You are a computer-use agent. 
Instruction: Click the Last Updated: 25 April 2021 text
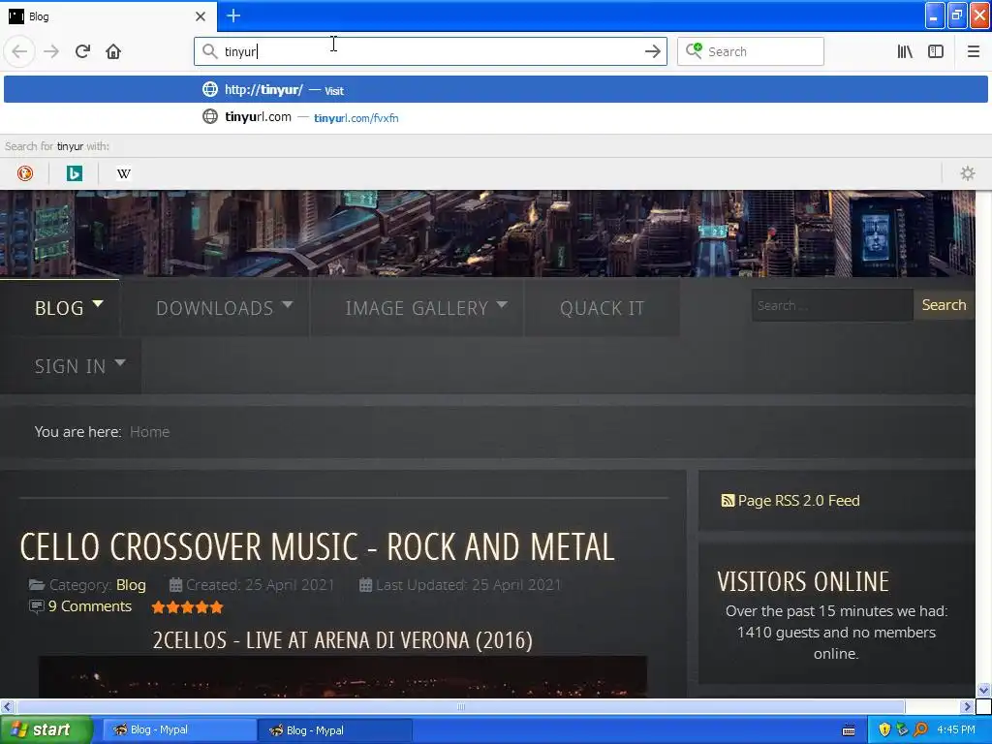tap(468, 584)
